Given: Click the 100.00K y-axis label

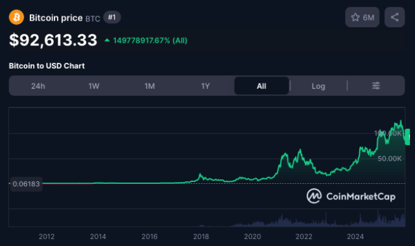Looking at the screenshot, I should coord(388,133).
